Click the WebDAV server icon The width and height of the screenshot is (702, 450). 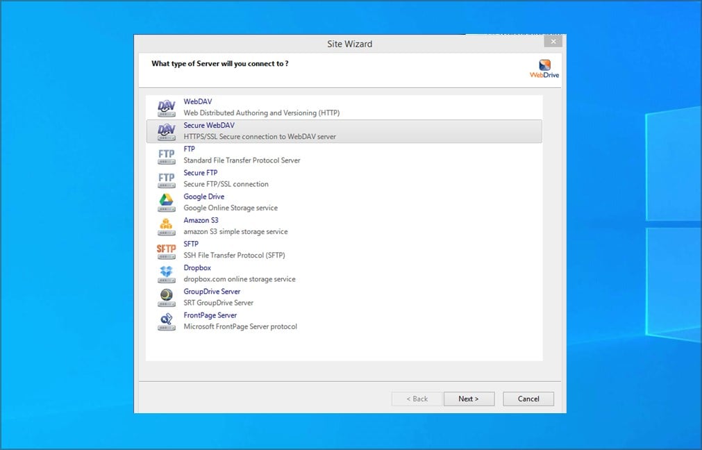click(166, 108)
